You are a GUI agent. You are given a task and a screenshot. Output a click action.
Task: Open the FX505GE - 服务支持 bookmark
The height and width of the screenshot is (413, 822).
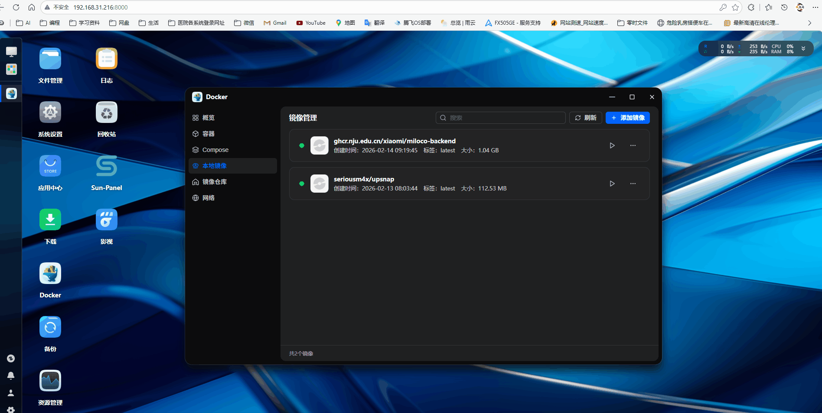point(513,23)
